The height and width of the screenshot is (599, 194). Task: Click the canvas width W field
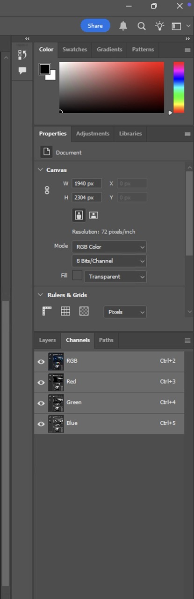click(86, 183)
